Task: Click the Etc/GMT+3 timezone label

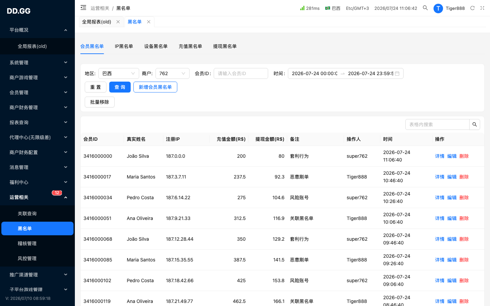Action: point(357,8)
